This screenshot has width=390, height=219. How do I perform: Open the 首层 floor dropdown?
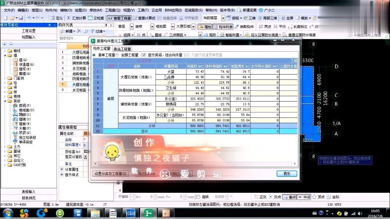(131, 27)
